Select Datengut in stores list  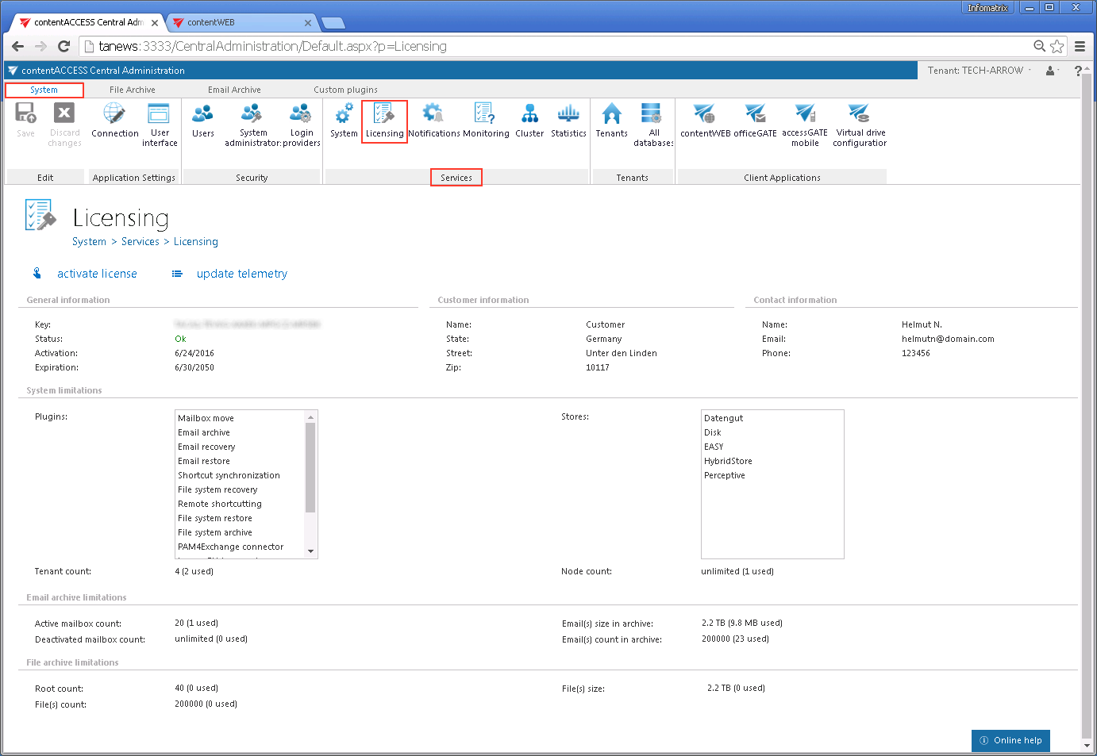(723, 418)
